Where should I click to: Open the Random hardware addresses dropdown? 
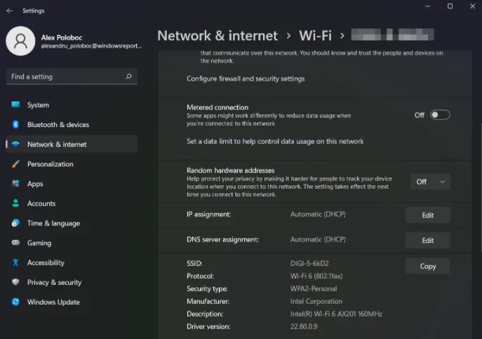430,182
